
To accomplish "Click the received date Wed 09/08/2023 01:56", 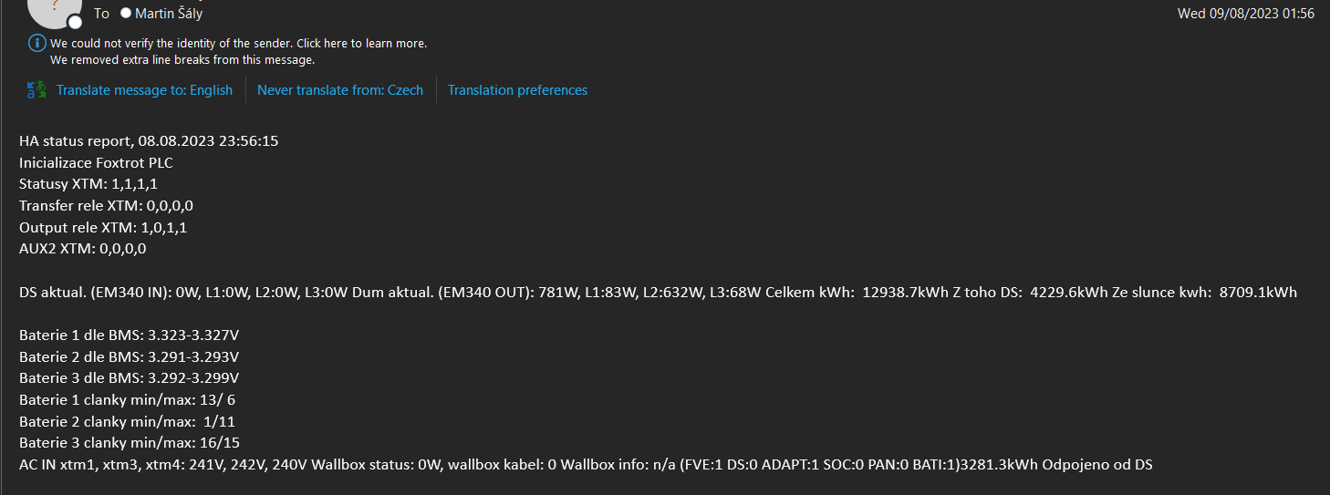I will pyautogui.click(x=1245, y=14).
